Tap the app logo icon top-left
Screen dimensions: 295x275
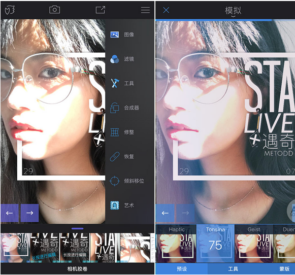click(10, 10)
